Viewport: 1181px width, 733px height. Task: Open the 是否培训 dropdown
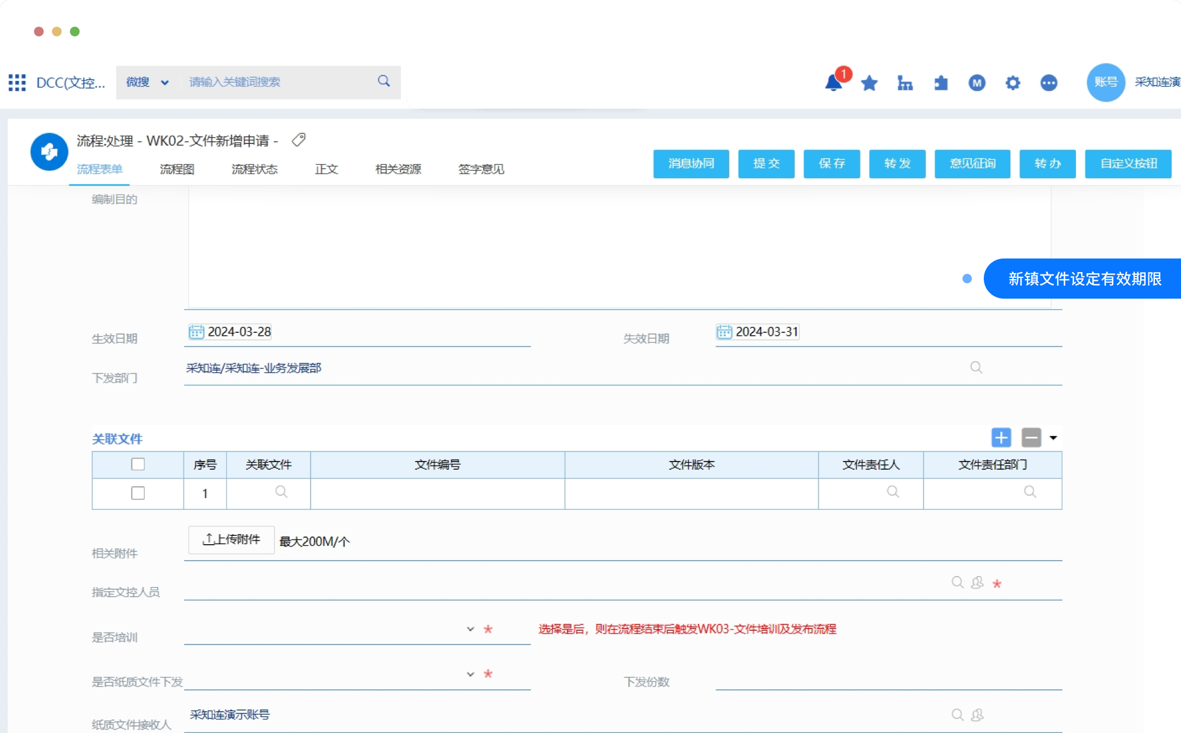click(x=470, y=629)
